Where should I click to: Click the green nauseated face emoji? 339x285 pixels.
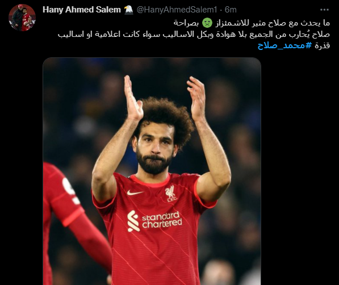click(207, 23)
